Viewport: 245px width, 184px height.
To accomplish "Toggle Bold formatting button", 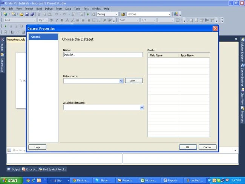I will pos(51,20).
